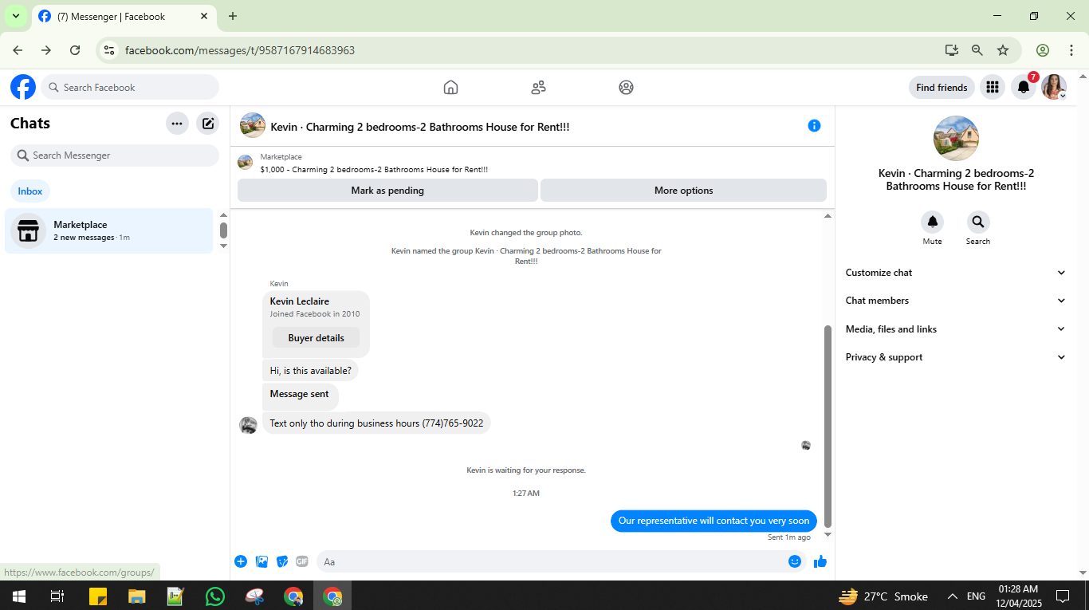Select the message 'Hi, is this available?'

[310, 371]
